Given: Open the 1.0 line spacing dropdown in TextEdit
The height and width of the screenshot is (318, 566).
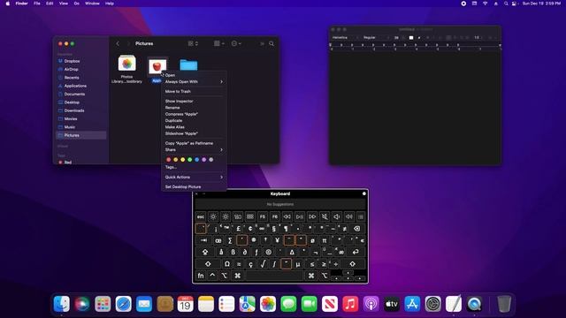Looking at the screenshot, I should pos(478,37).
